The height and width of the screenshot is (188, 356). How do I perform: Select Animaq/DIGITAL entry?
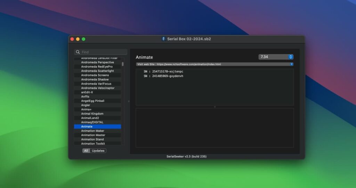(x=98, y=122)
